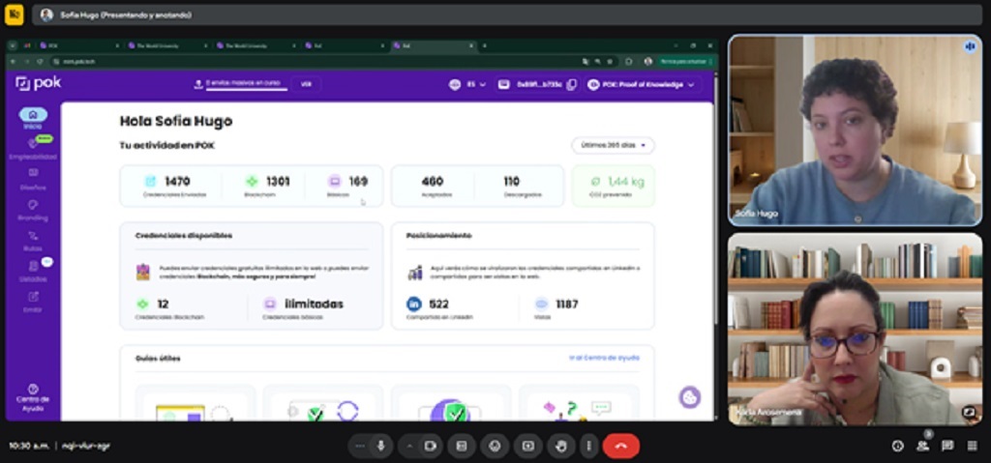Screen dimensions: 991x463
Task: Bookmark the page with star icon
Action: [x=610, y=61]
